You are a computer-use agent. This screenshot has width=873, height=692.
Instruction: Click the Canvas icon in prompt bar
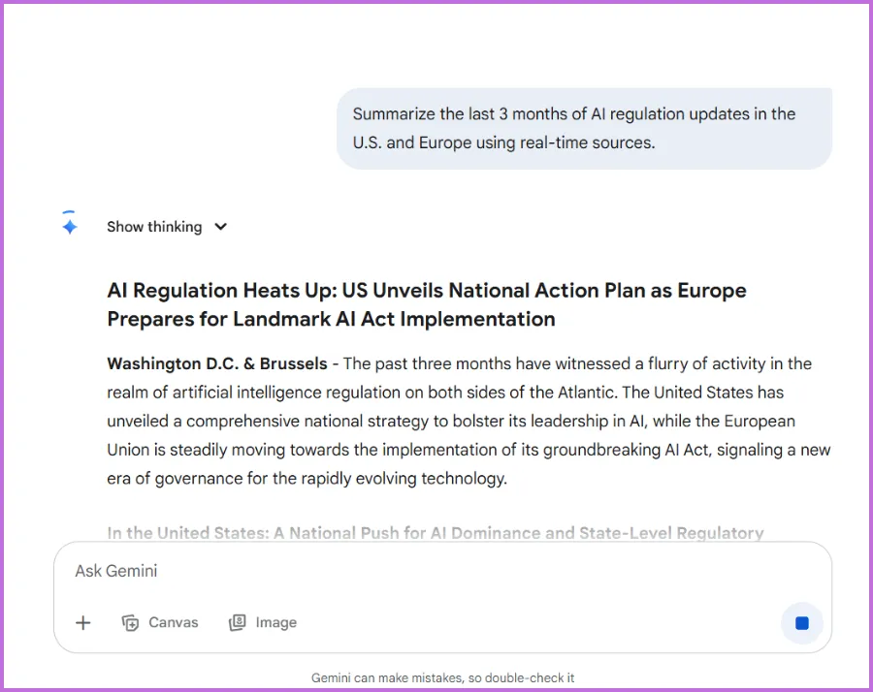click(130, 623)
